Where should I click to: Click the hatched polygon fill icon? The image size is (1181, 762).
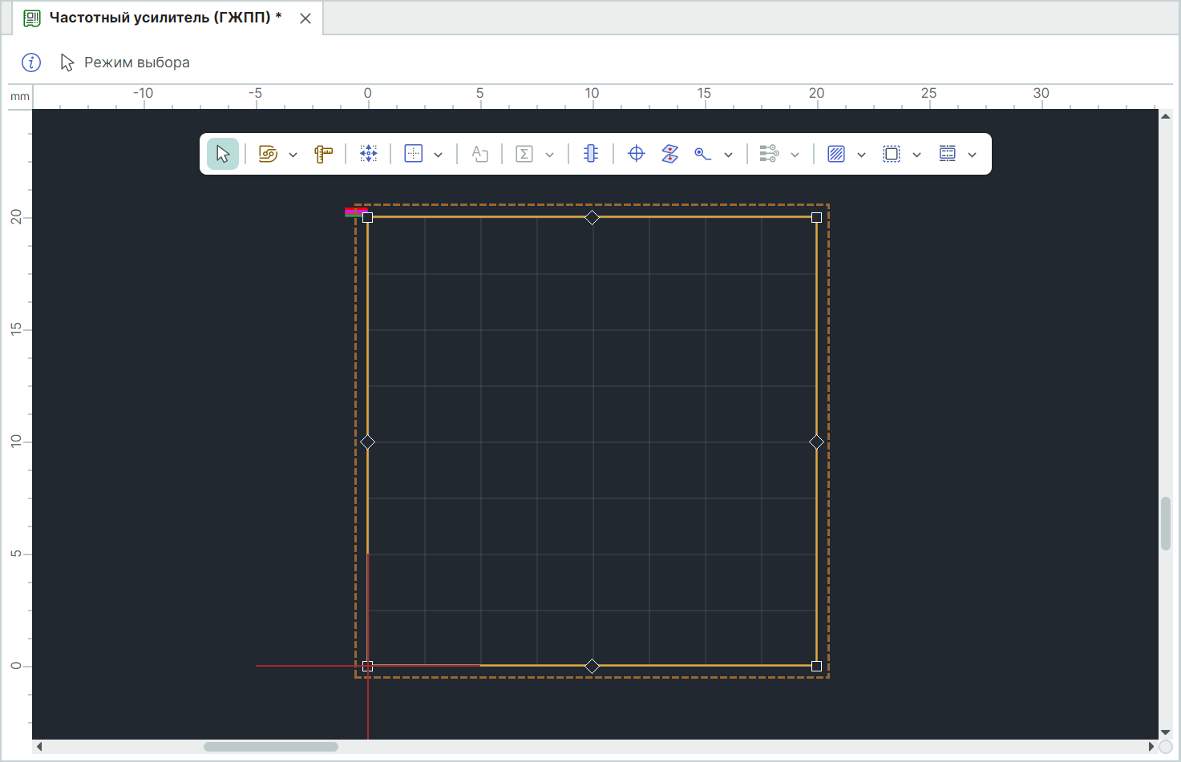click(836, 154)
